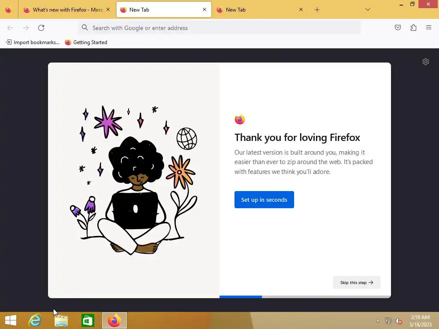Restore down the Firefox window

pos(412,4)
